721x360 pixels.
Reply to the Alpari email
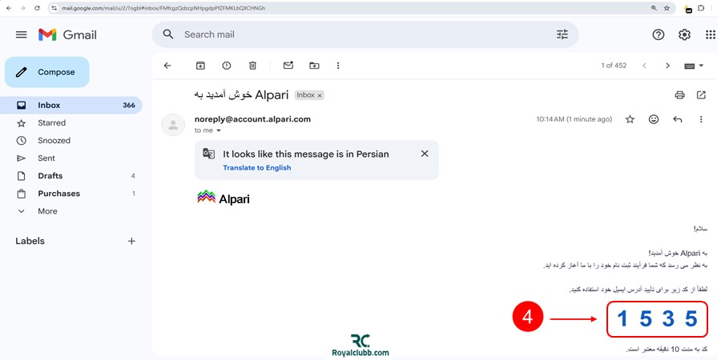(677, 119)
